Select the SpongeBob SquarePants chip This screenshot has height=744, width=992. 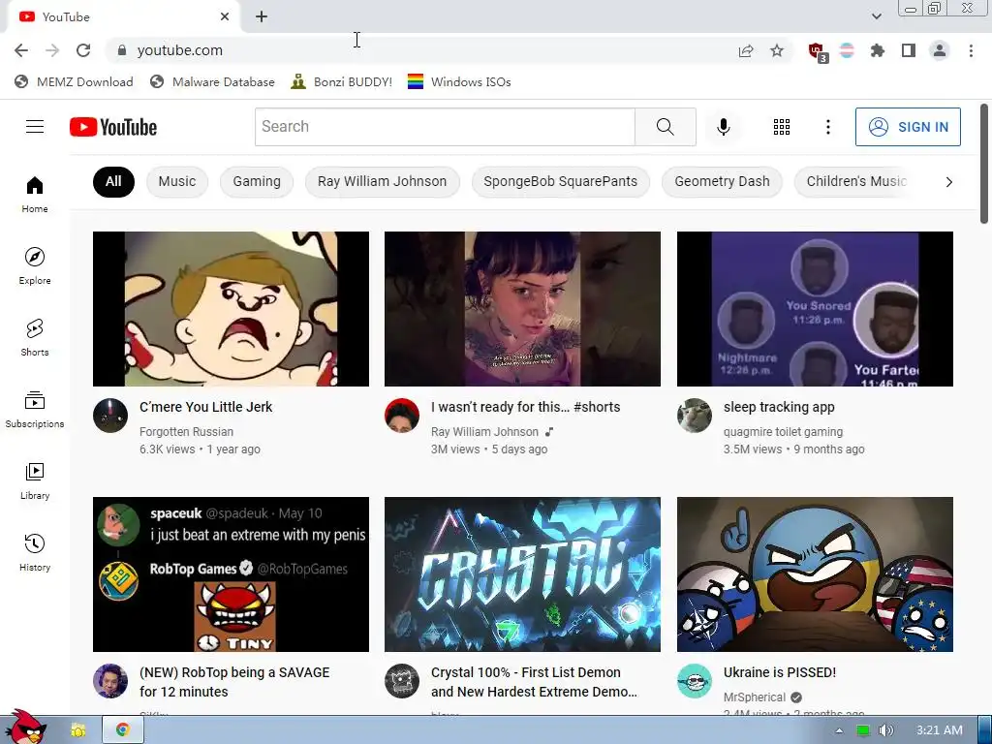pos(561,181)
